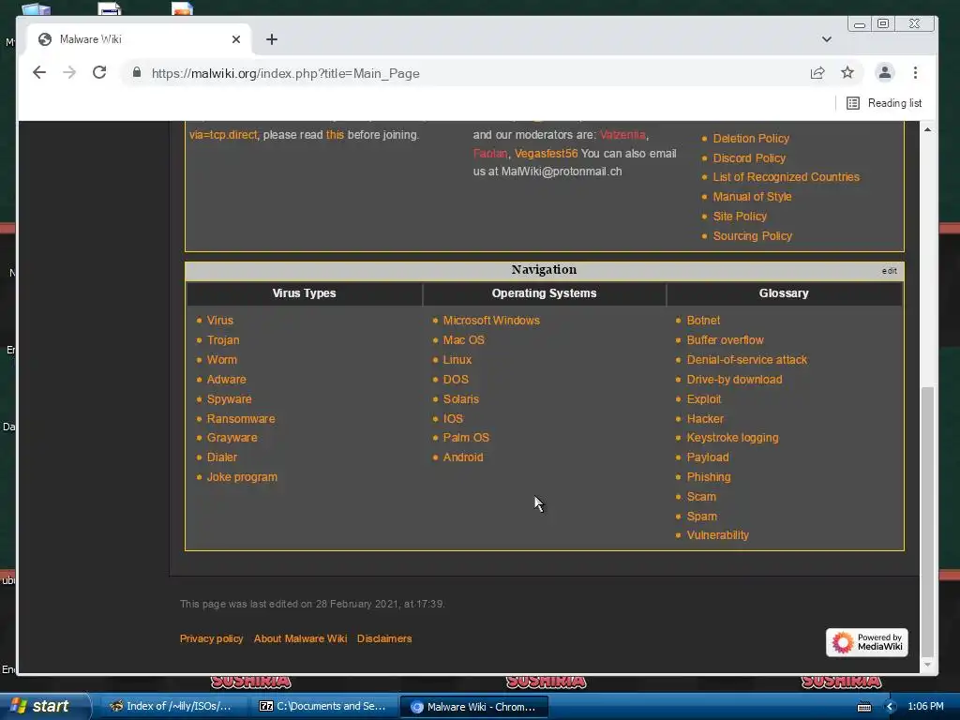The image size is (960, 720).
Task: Open the Dialer link
Action: [x=221, y=457]
